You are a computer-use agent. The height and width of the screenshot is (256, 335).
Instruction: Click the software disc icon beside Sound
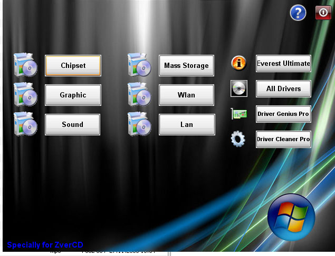[x=25, y=124]
